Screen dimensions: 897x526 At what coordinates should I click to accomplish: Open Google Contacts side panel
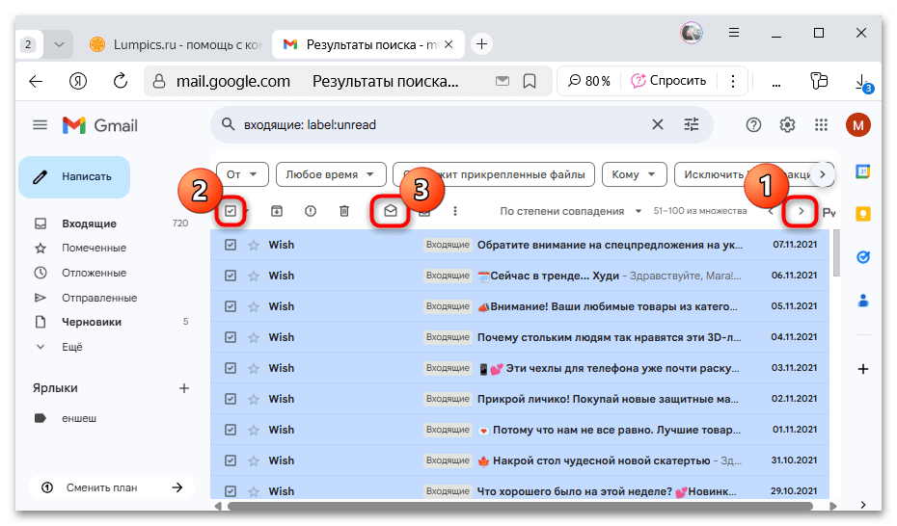coord(862,300)
